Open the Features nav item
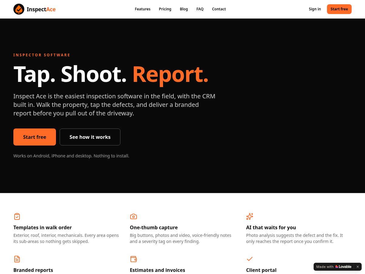The image size is (365, 274). (x=143, y=9)
